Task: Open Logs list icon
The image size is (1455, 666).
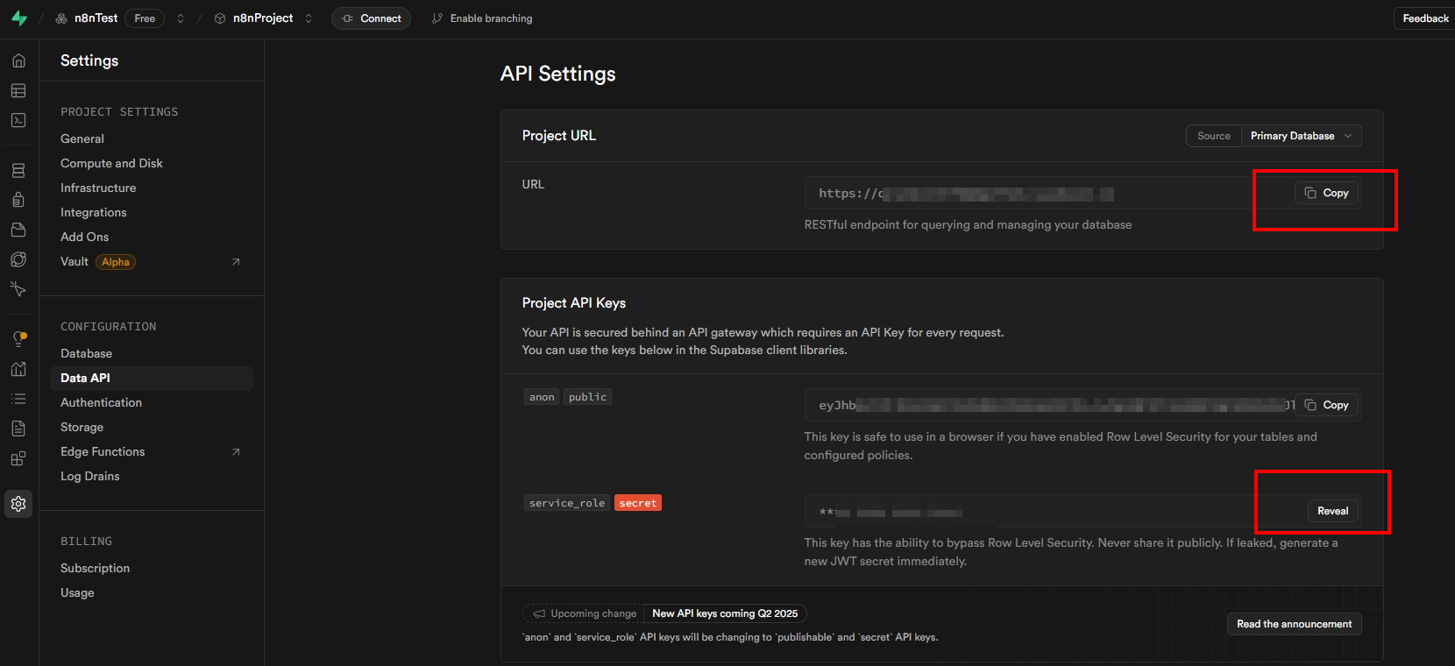Action: coord(18,399)
